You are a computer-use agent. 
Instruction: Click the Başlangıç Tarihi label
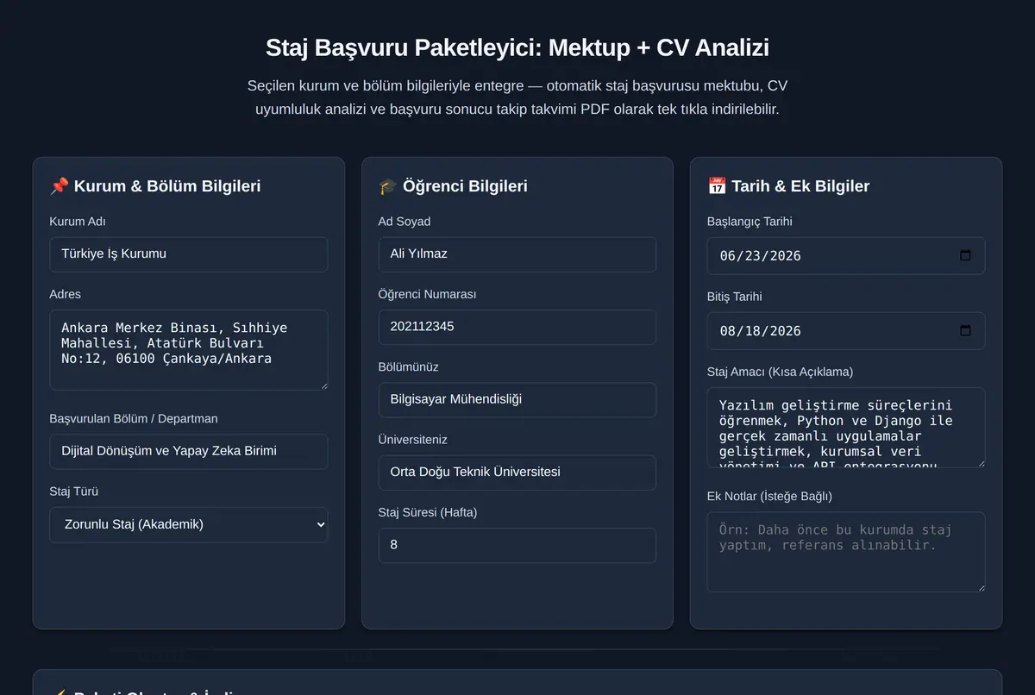[x=750, y=222]
